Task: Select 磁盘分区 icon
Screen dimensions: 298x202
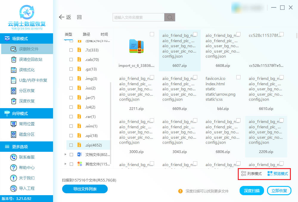Action: [13, 134]
